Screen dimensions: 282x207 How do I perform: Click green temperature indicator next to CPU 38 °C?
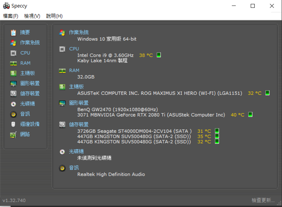pyautogui.click(x=159, y=55)
